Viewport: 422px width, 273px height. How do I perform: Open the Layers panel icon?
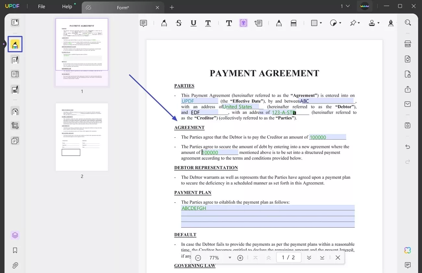click(15, 235)
